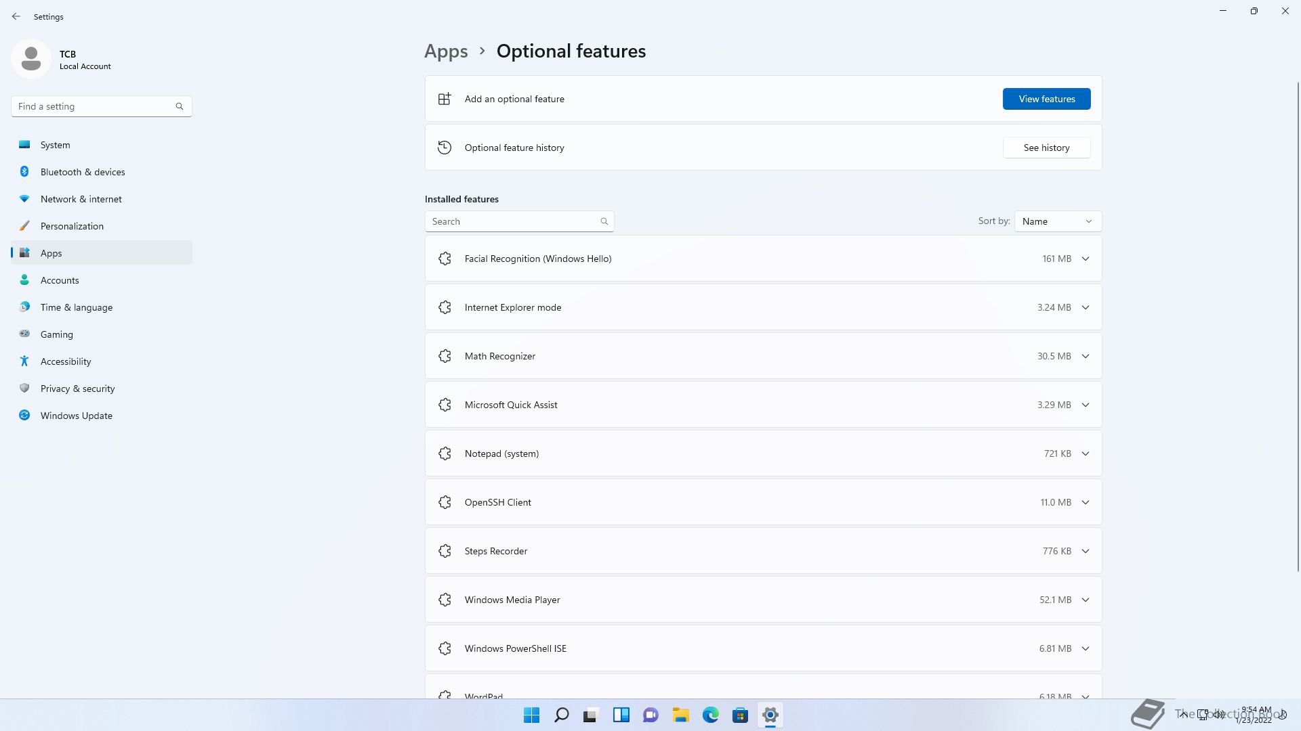Click the See history button
The height and width of the screenshot is (731, 1301).
click(x=1046, y=148)
